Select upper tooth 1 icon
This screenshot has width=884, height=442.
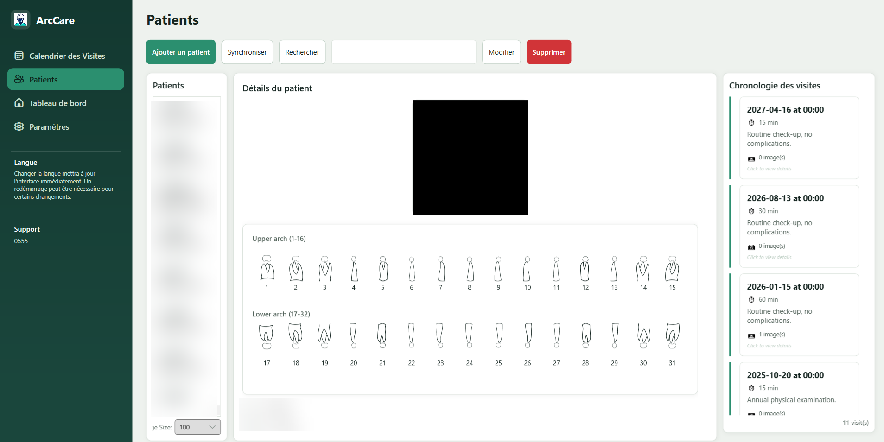(267, 268)
